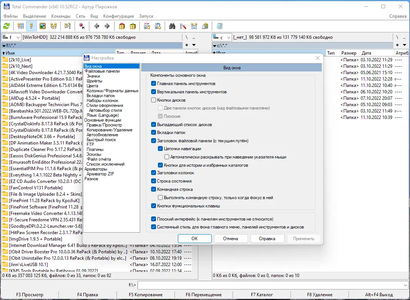Open the Notepad toolbar icon

tap(219, 26)
